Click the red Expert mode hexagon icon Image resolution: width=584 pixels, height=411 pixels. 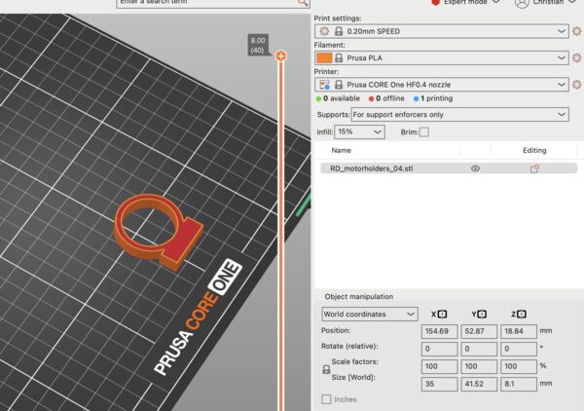click(435, 2)
